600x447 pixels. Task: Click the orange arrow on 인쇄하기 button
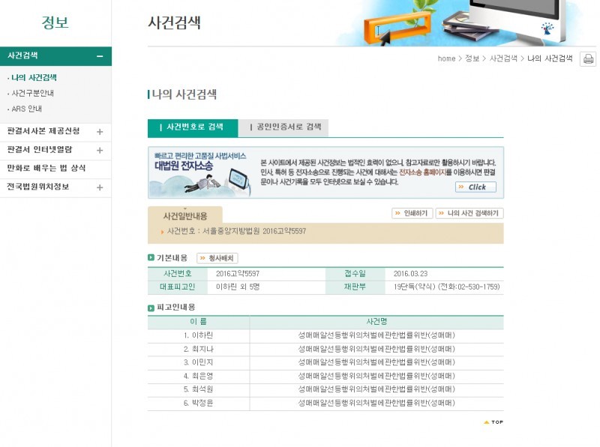click(397, 212)
